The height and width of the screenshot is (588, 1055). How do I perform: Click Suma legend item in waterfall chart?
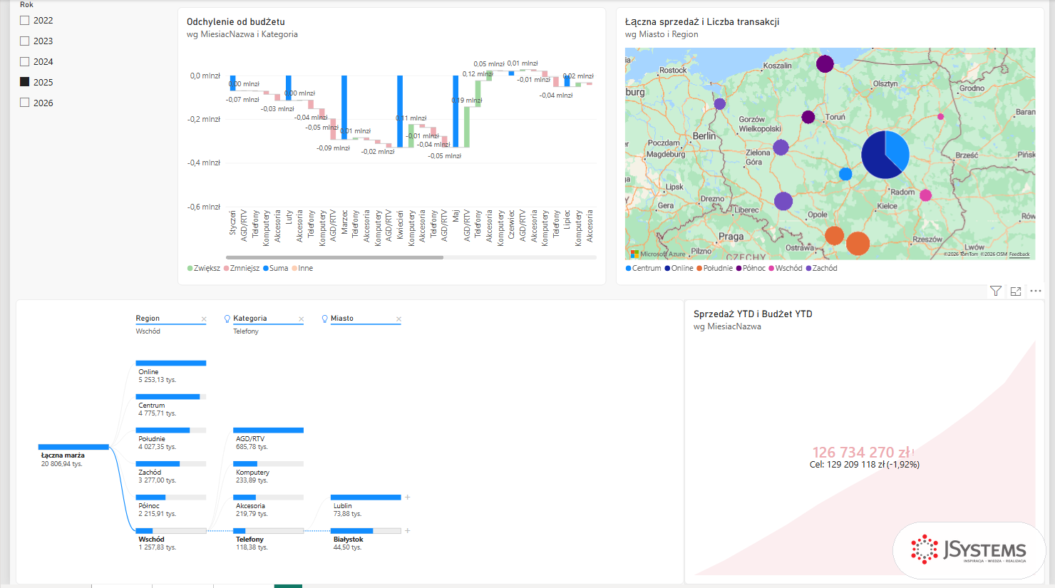(x=276, y=269)
